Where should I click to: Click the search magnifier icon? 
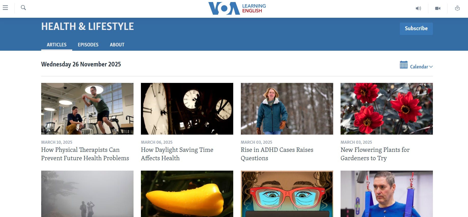(23, 8)
